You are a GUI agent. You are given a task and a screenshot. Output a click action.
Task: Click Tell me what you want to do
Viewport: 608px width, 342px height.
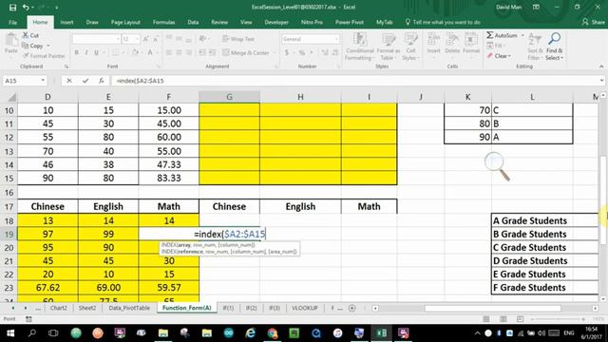pyautogui.click(x=443, y=22)
